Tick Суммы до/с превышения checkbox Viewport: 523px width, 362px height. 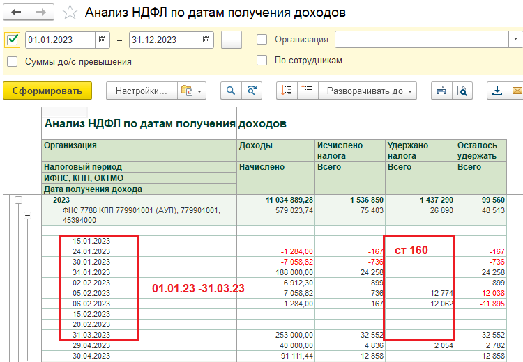(12, 61)
